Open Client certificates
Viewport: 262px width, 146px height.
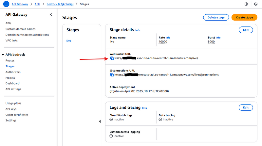click(x=17, y=115)
